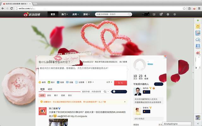The height and width of the screenshot is (126, 202).
Task: Click the Sina Weibo logo
Action: click(32, 14)
